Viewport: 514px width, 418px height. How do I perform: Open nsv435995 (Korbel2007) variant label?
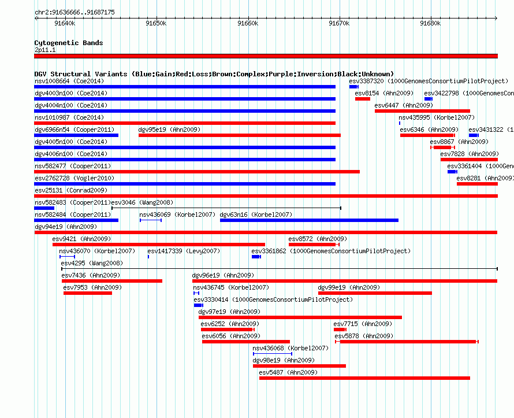tap(437, 117)
